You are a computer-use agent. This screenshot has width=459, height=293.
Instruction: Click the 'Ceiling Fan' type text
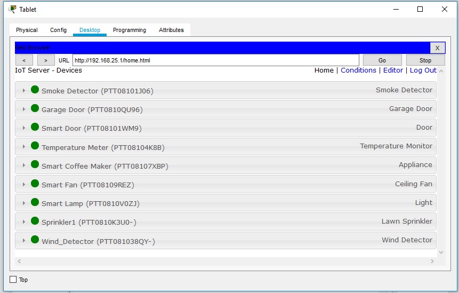pyautogui.click(x=414, y=184)
